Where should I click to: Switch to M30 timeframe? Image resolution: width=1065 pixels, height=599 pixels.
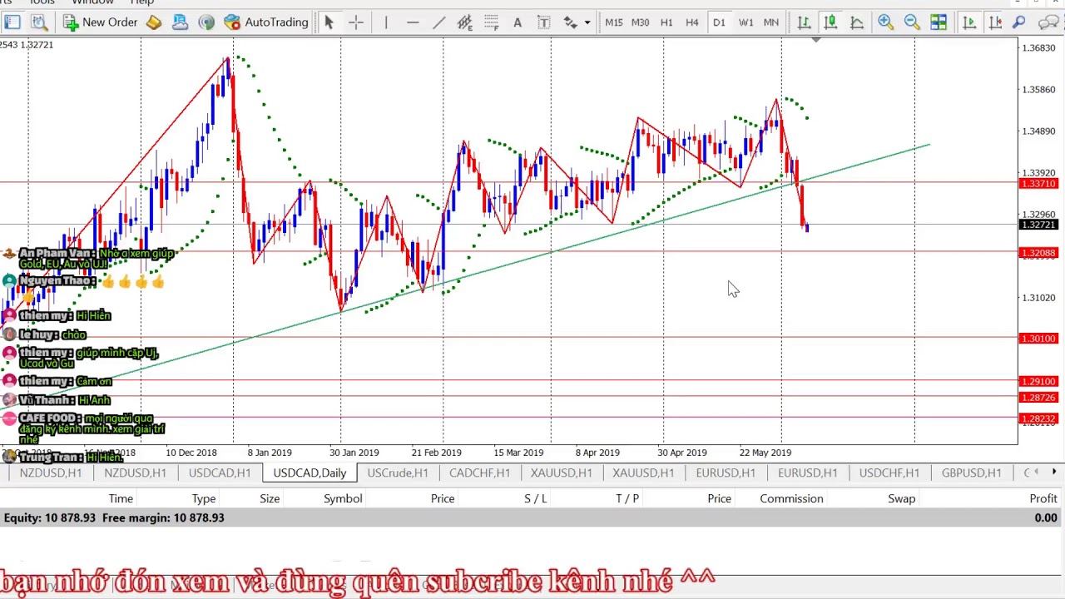(640, 22)
